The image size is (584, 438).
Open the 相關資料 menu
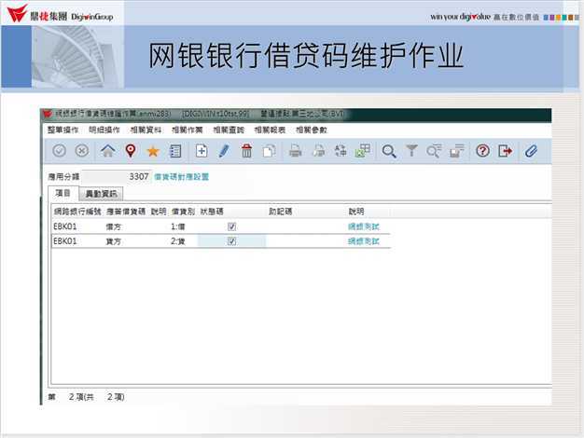[x=146, y=130]
